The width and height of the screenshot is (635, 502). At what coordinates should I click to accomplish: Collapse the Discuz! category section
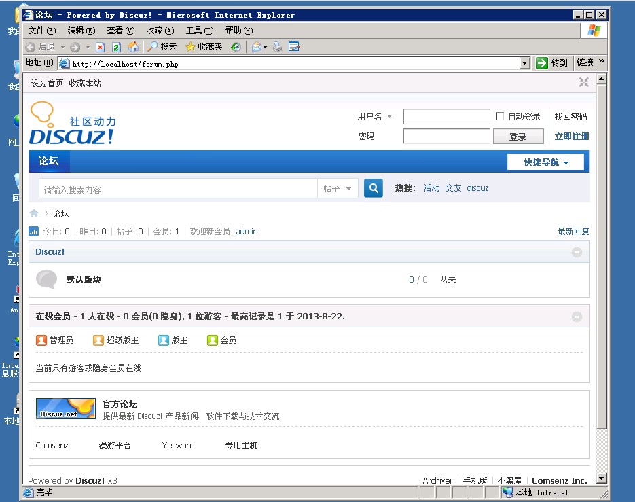click(577, 253)
